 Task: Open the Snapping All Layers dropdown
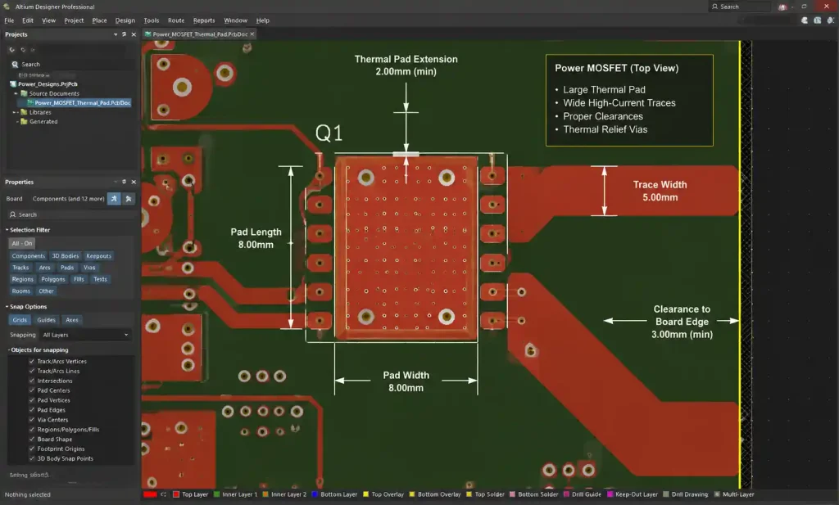pyautogui.click(x=85, y=335)
